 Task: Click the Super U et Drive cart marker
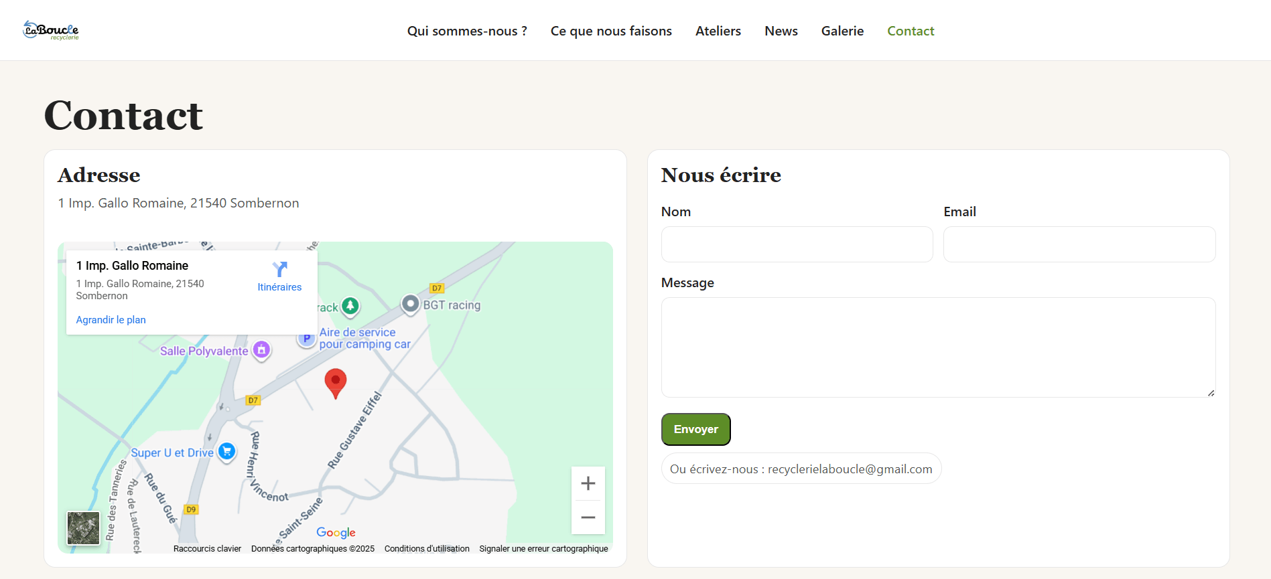point(227,452)
